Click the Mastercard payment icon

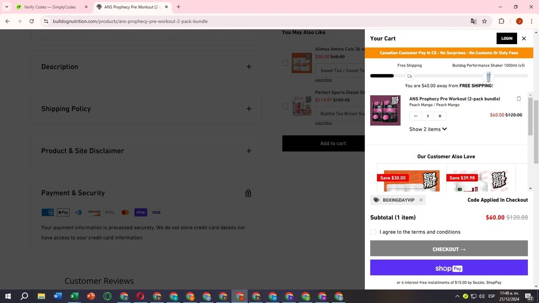[x=125, y=213]
